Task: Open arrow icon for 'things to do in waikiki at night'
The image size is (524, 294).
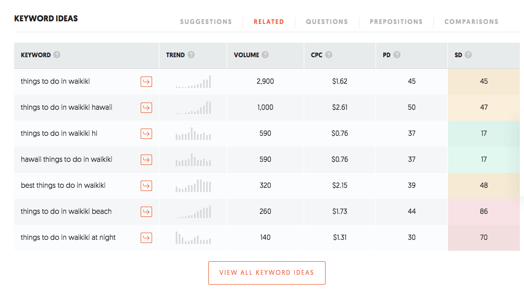Action: coord(146,238)
